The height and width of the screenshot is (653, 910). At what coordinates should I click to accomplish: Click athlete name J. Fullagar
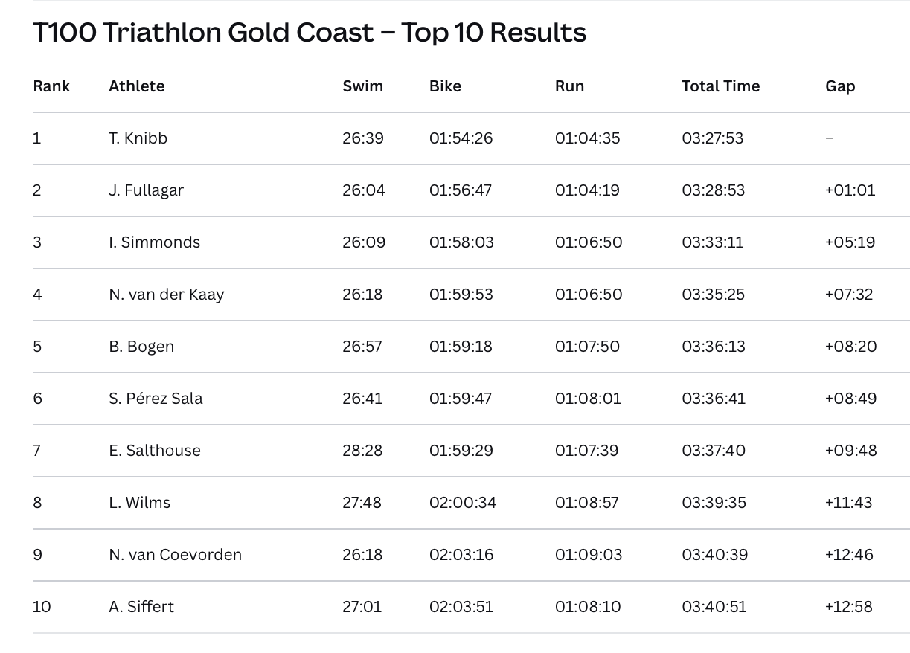click(x=146, y=190)
